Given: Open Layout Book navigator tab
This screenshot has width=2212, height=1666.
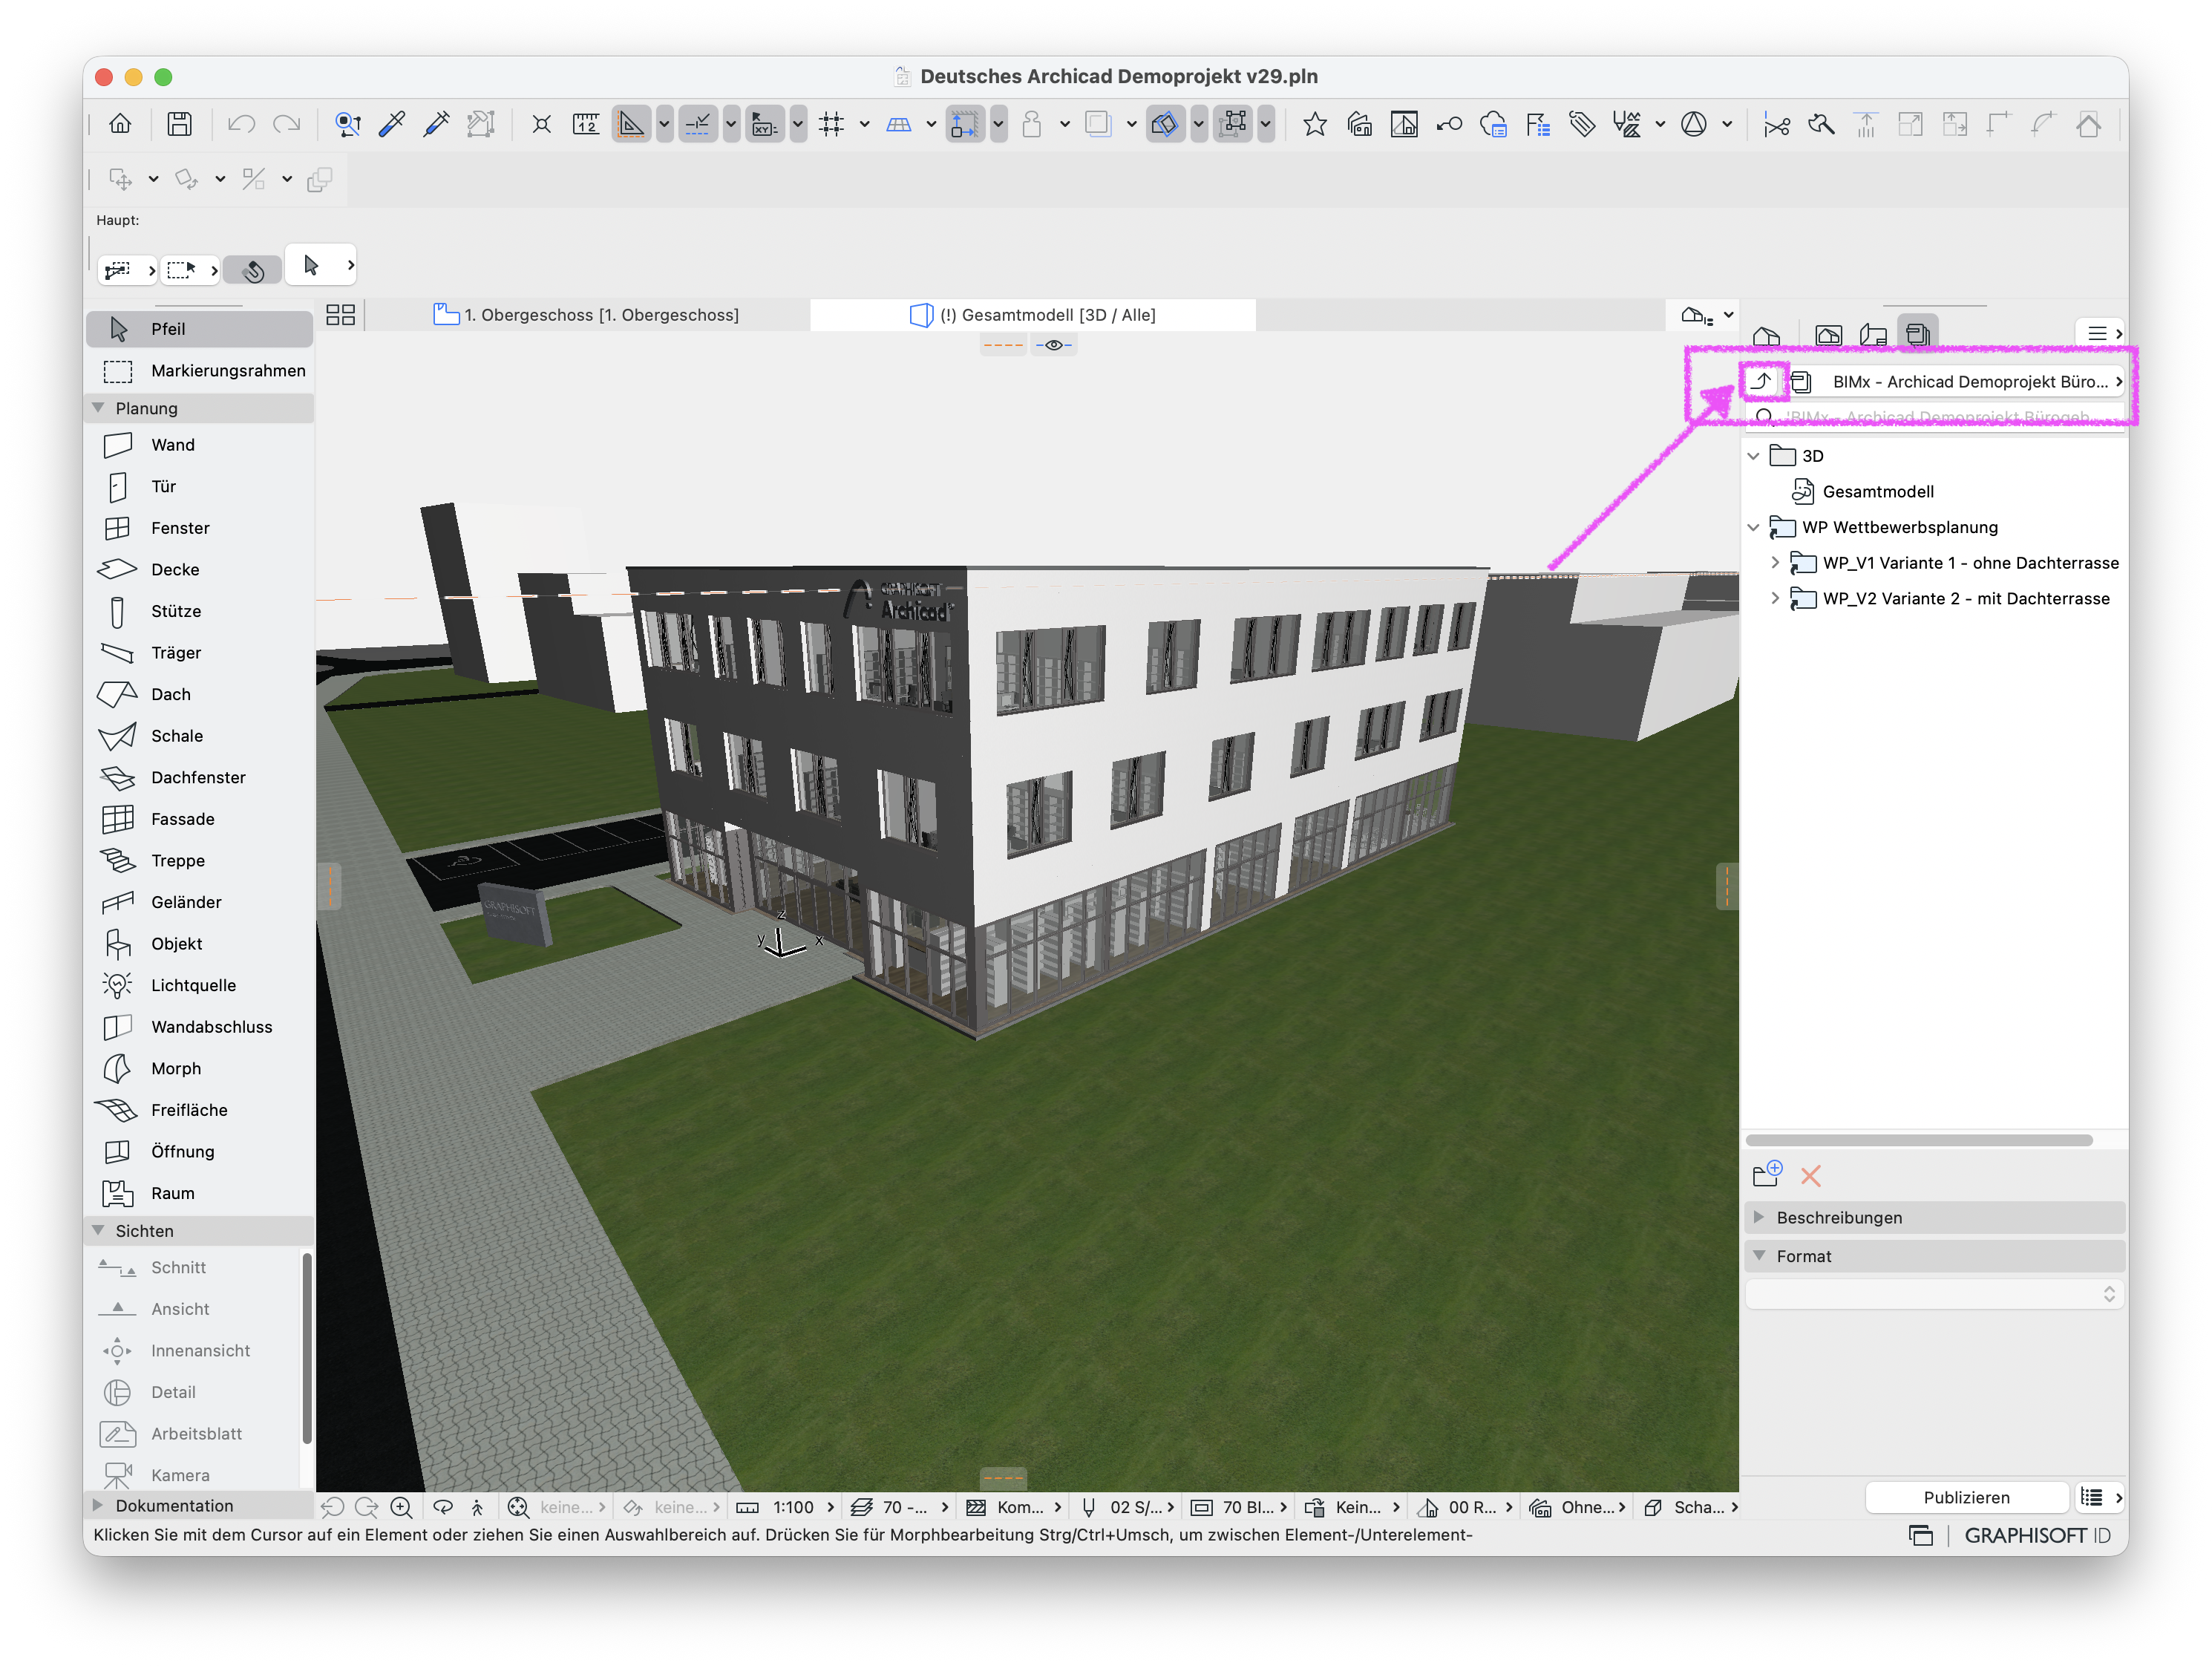Looking at the screenshot, I should (1873, 334).
